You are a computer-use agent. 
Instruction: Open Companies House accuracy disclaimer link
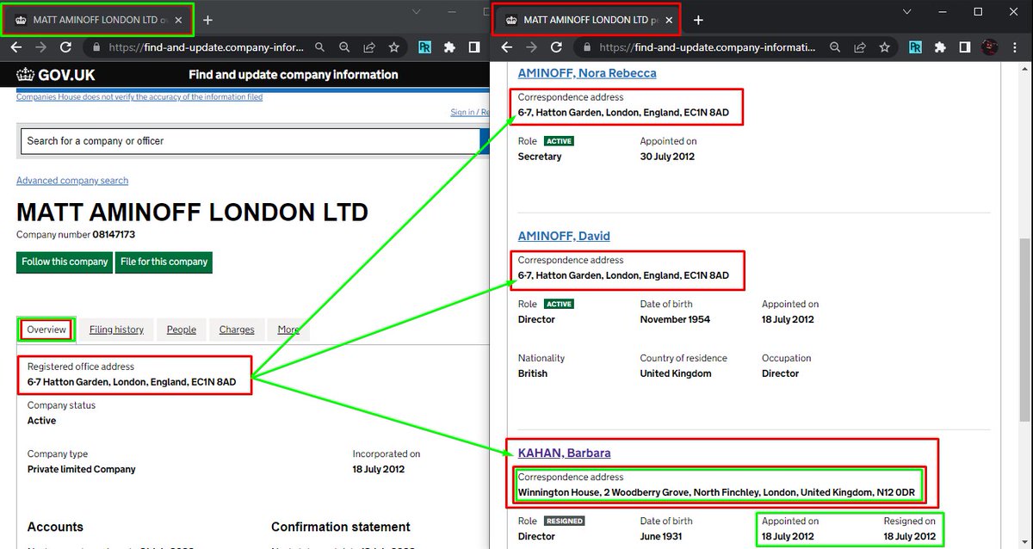(139, 97)
